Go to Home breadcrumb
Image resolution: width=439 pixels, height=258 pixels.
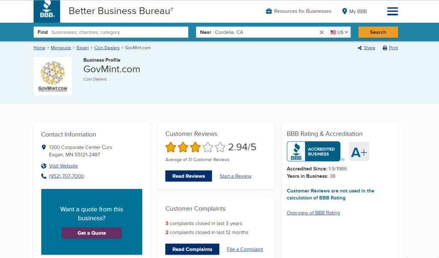click(x=39, y=48)
